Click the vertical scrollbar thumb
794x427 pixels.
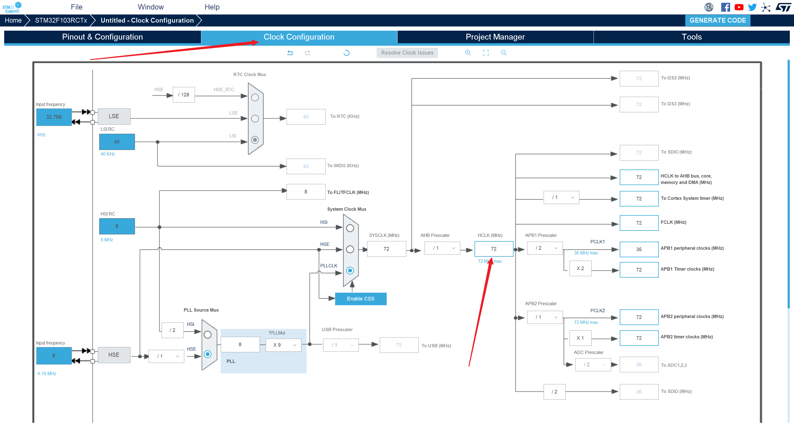pos(788,184)
